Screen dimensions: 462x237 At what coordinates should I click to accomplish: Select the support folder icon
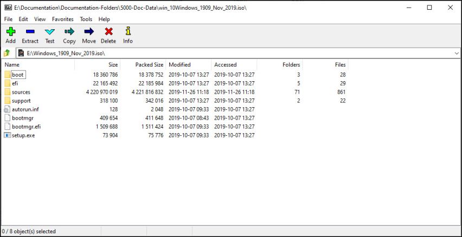8,101
